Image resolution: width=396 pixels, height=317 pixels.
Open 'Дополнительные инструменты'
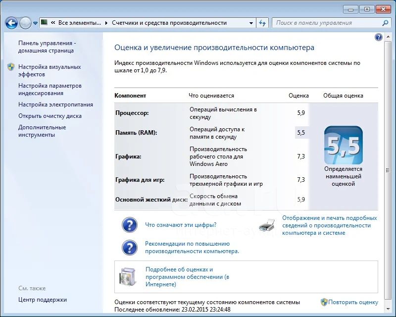[x=42, y=131]
